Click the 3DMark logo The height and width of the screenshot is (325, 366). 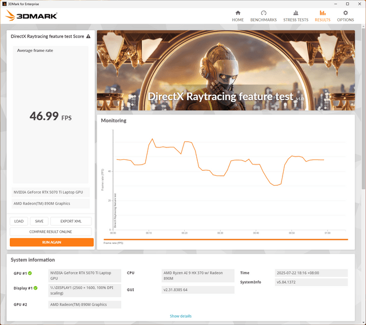tap(31, 15)
